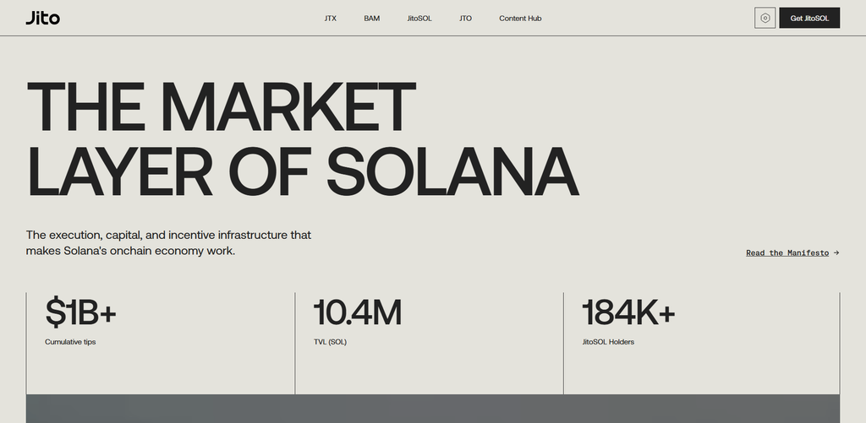Open the Content Hub menu item

[520, 19]
